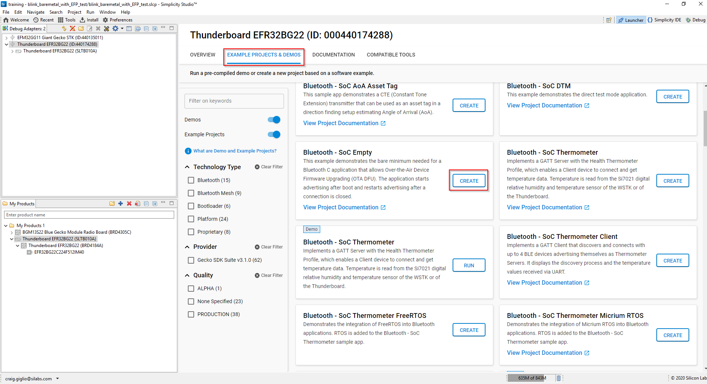Expand all in My Products panel

(155, 203)
